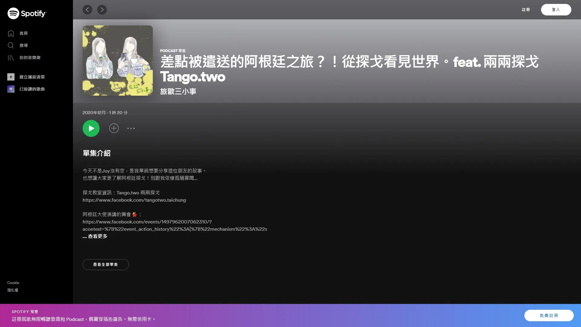Select 首頁 menu label

[24, 33]
